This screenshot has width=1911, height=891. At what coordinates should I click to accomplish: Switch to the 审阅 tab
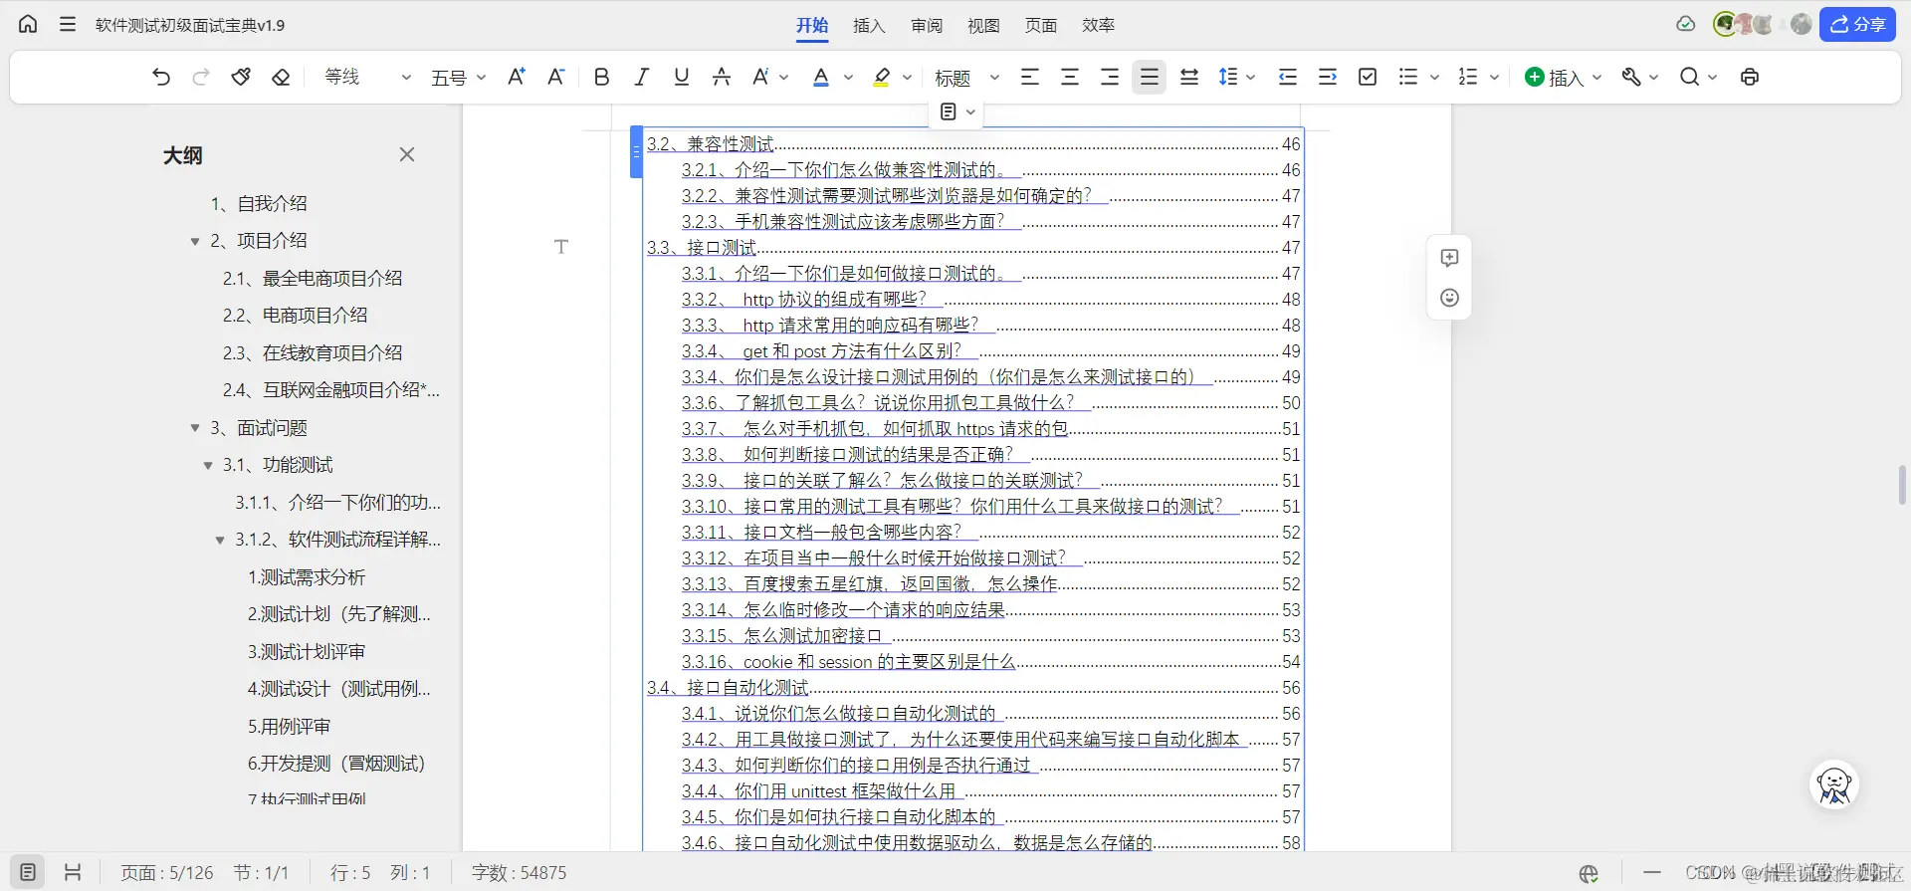[927, 26]
